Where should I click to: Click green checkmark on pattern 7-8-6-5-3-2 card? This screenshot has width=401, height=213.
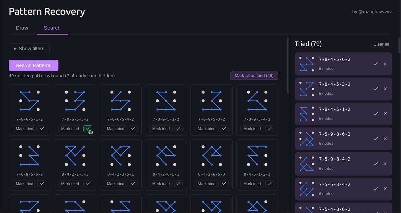coord(88,129)
